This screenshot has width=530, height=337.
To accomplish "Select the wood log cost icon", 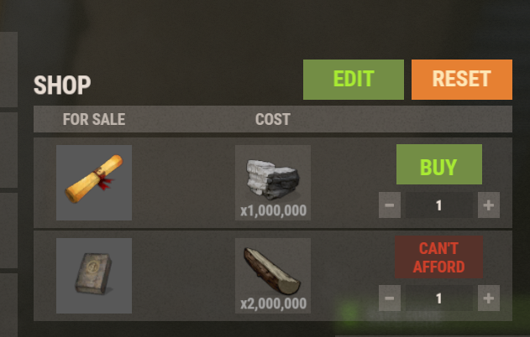I will point(273,276).
